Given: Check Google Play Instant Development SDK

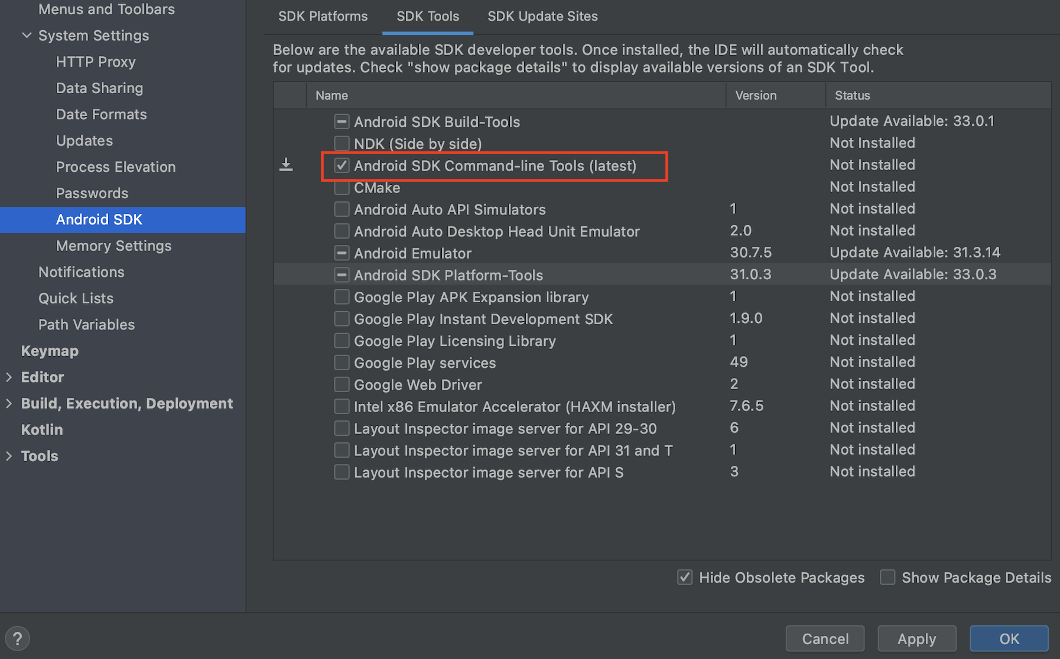Looking at the screenshot, I should point(342,319).
